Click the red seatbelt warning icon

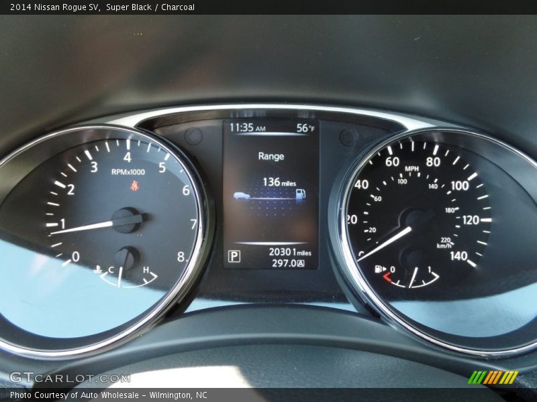[x=134, y=186]
